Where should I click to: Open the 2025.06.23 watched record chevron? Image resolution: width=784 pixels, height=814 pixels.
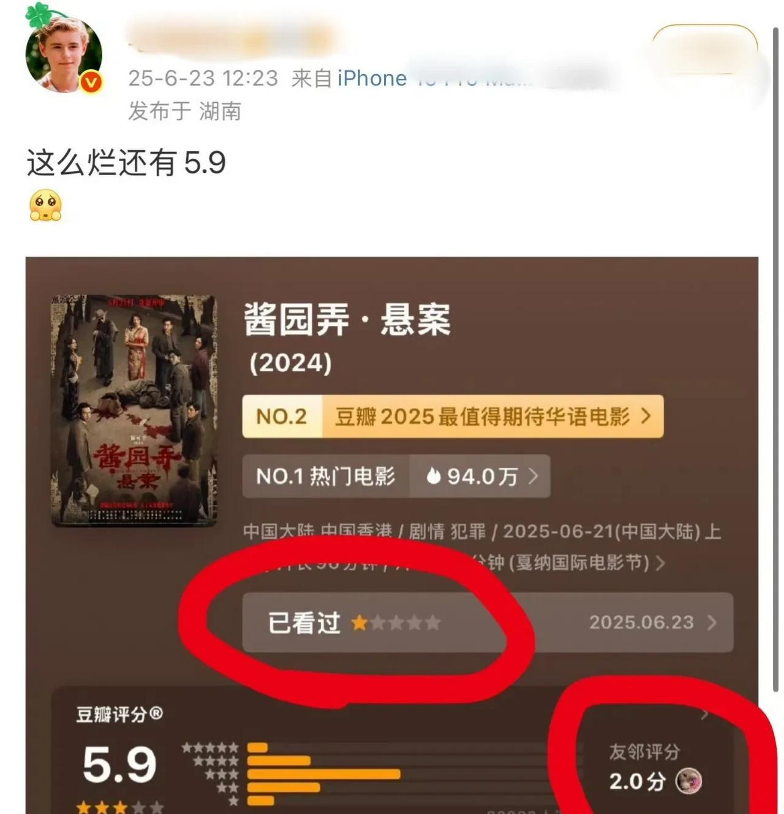pyautogui.click(x=712, y=623)
